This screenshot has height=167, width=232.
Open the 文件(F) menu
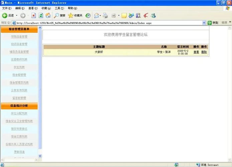(7, 8)
